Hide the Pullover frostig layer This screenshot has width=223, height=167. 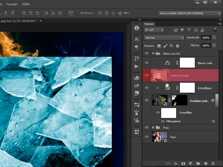click(x=147, y=75)
